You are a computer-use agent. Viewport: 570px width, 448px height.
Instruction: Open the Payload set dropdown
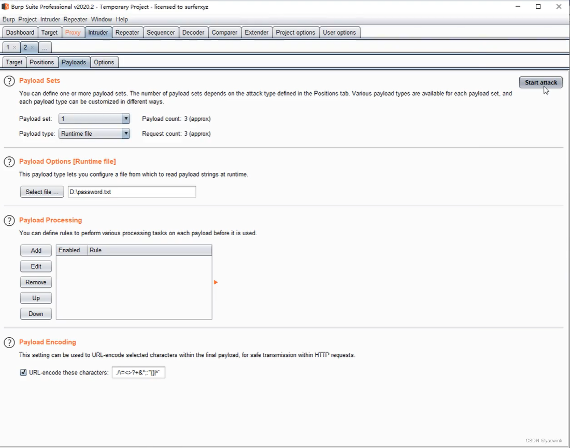(x=94, y=119)
